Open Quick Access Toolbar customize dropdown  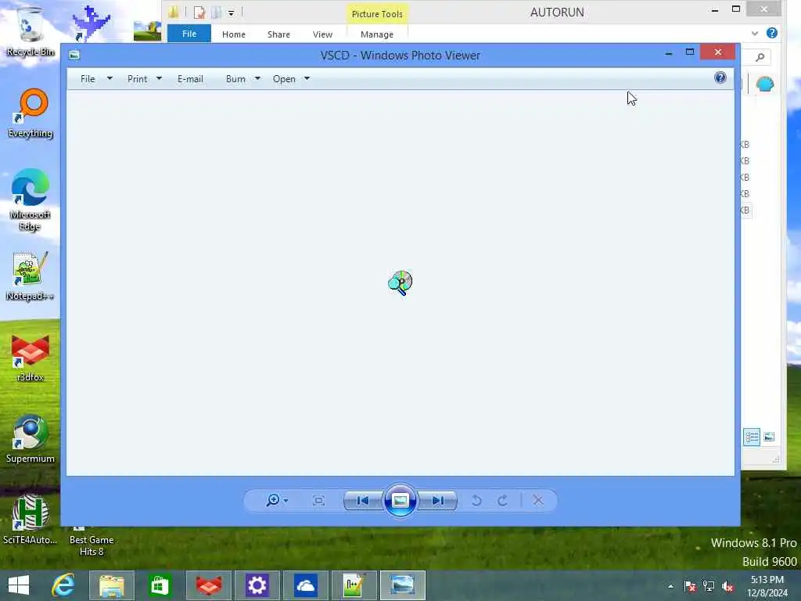[231, 13]
